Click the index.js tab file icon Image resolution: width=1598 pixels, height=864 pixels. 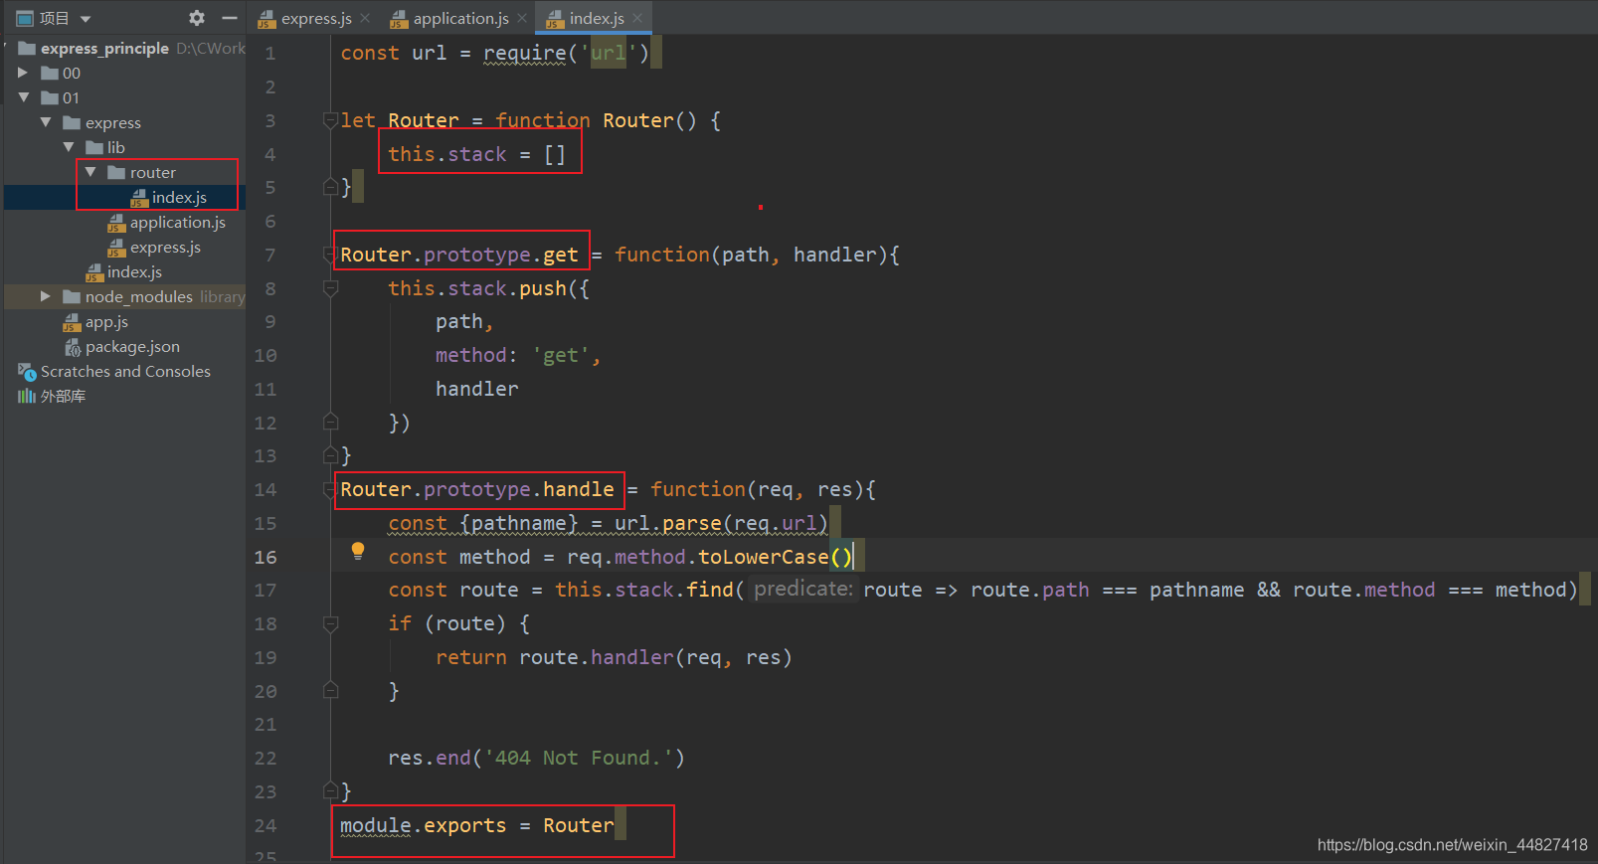555,19
